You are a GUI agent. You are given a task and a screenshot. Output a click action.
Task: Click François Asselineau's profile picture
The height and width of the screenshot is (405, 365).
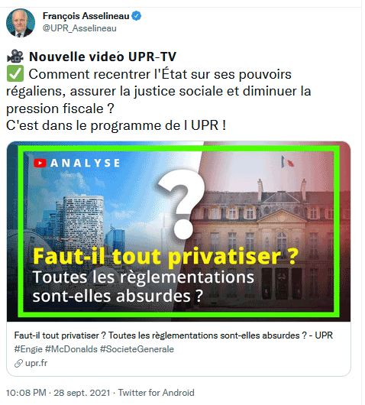tap(21, 23)
